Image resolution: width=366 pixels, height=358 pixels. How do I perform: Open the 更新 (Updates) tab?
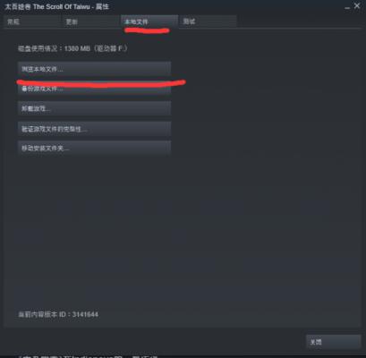[x=91, y=21]
